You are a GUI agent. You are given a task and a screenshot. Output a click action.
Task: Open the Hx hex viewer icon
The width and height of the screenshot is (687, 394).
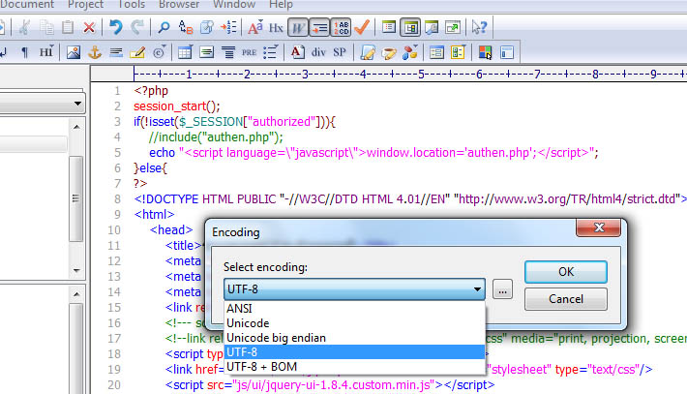point(276,28)
